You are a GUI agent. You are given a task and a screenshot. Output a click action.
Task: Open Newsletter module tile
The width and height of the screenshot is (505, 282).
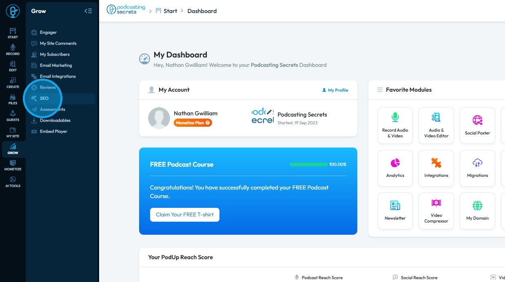tap(395, 211)
